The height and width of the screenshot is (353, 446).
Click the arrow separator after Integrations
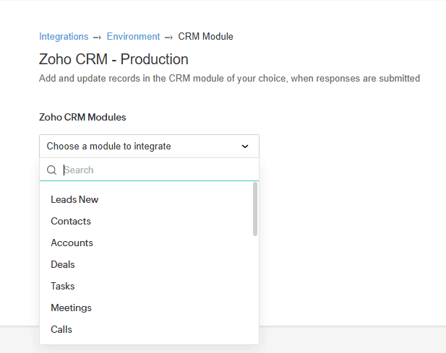(97, 37)
